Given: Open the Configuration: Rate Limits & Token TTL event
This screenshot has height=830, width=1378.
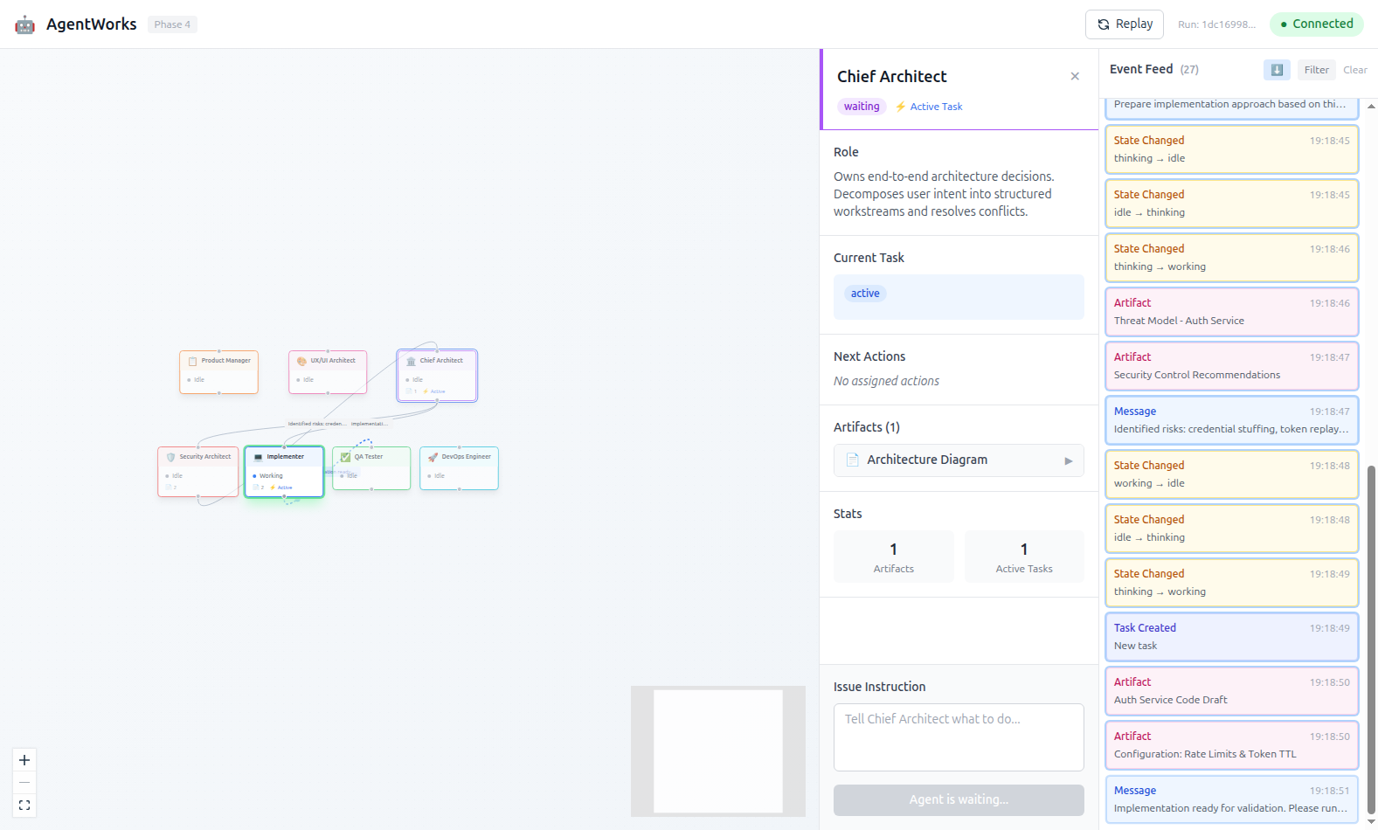Looking at the screenshot, I should point(1231,745).
